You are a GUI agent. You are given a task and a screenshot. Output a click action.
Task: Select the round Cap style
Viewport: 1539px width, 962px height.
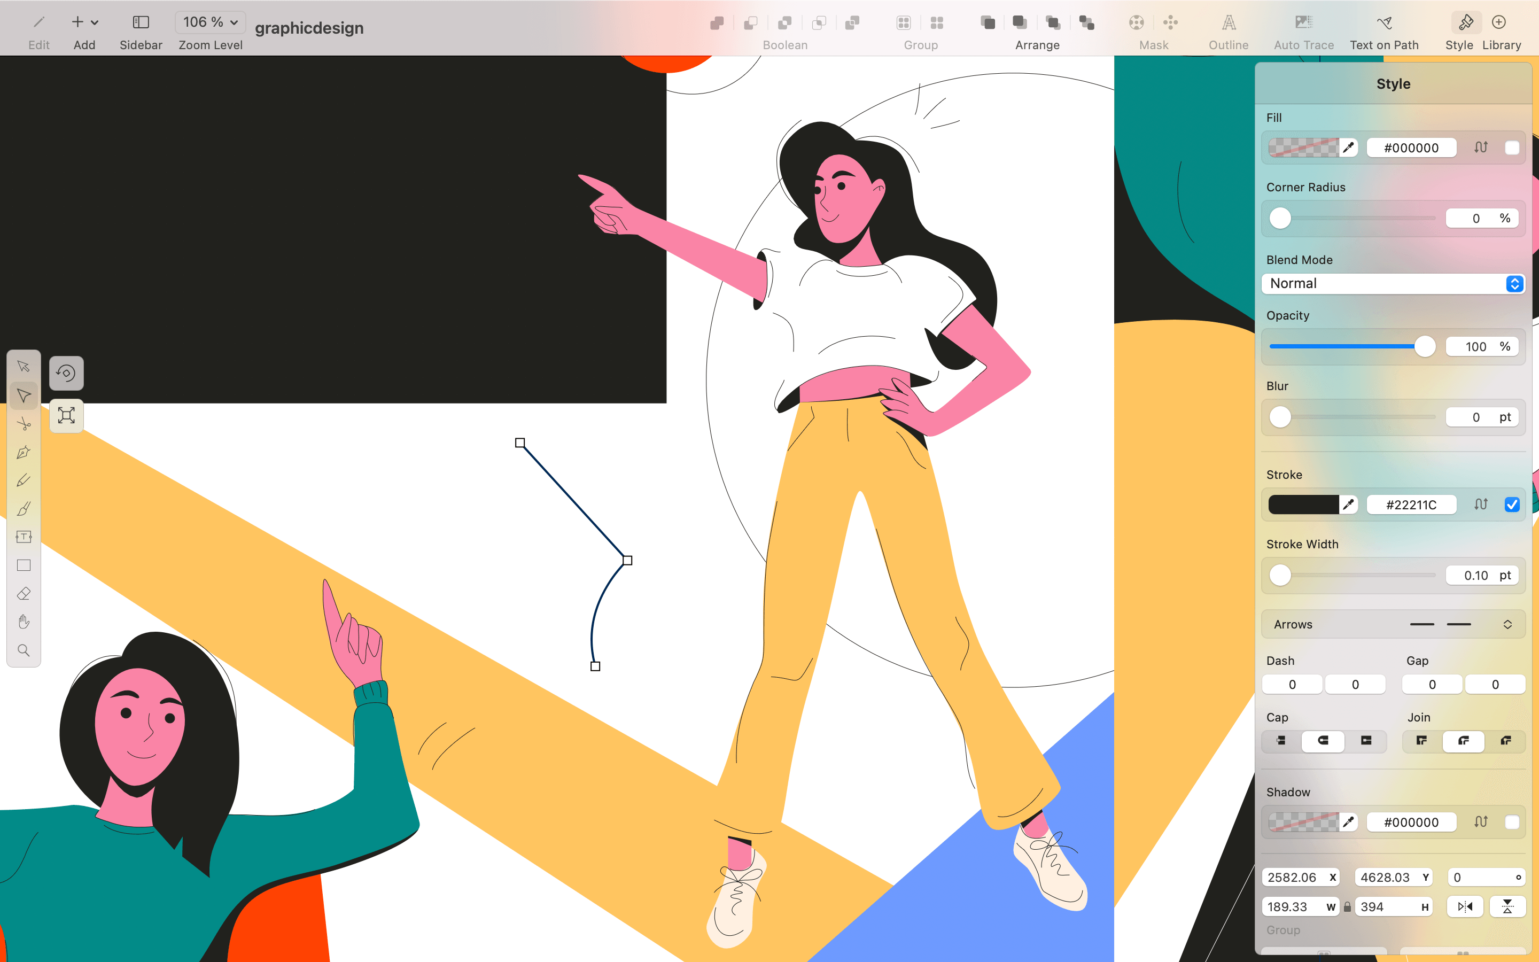point(1323,741)
